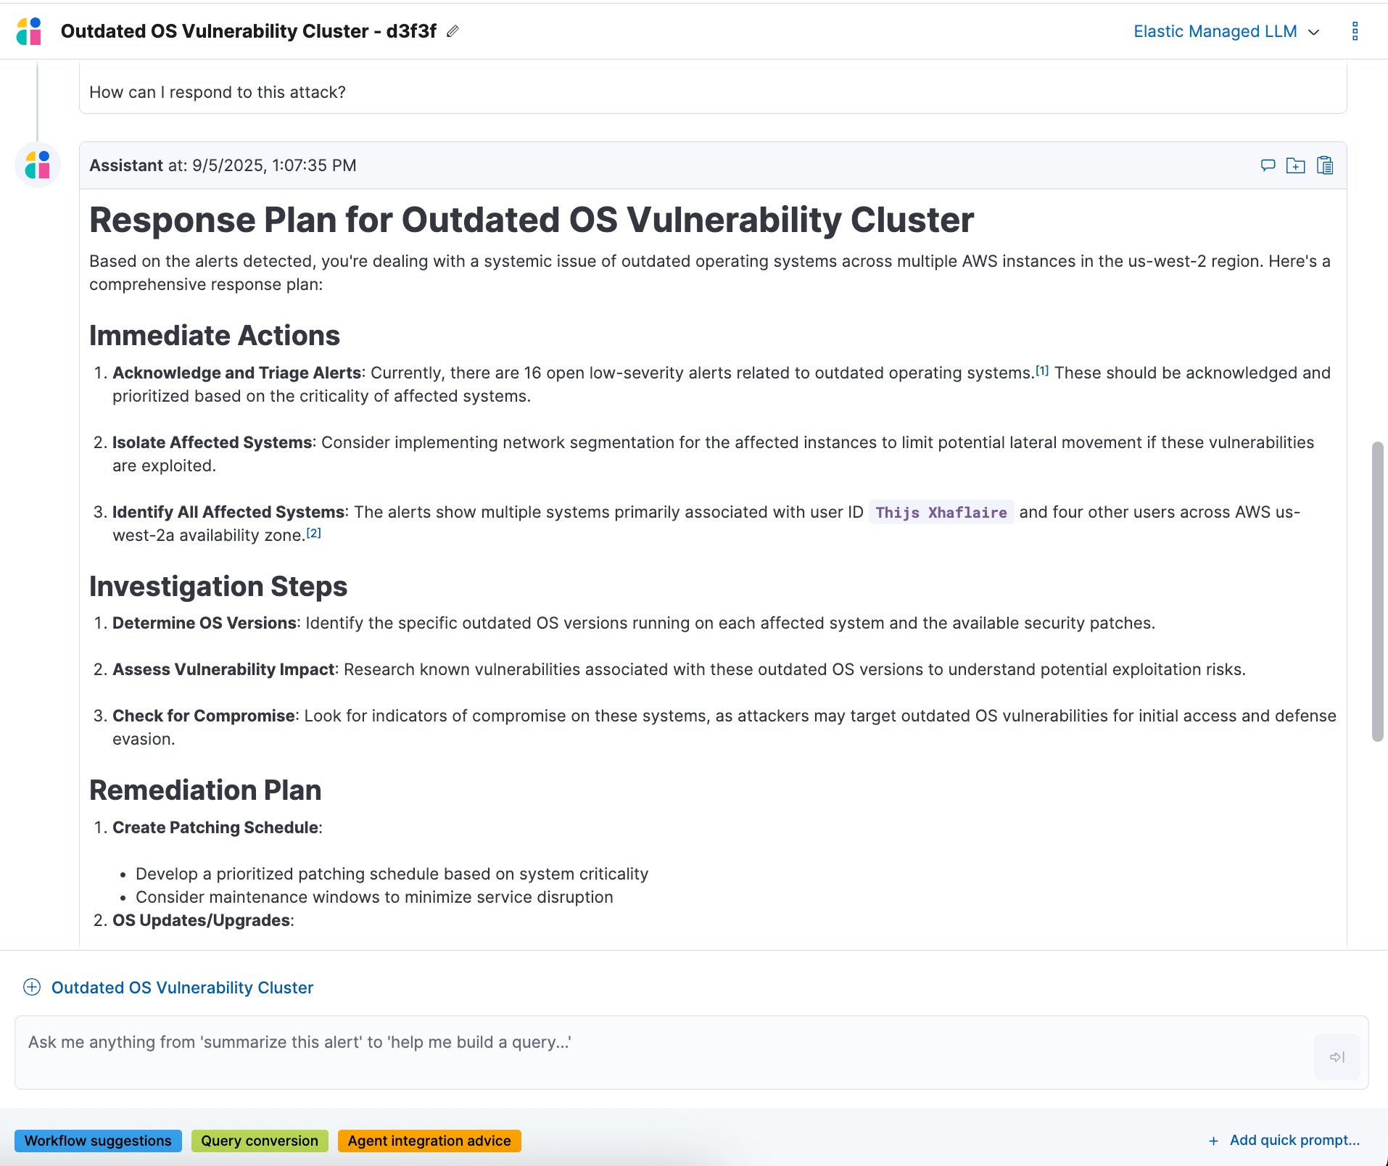This screenshot has width=1388, height=1166.
Task: Click the Elastic AI Assistant logo
Action: pyautogui.click(x=28, y=31)
